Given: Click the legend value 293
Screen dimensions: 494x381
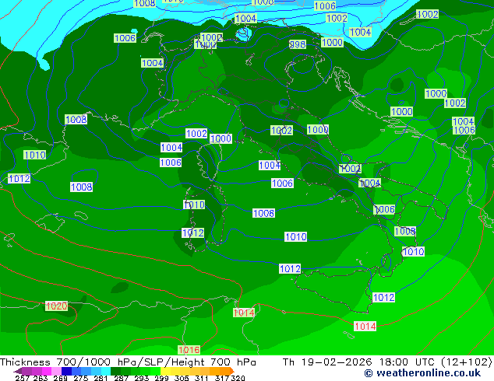Looking at the screenshot, I should [142, 378].
